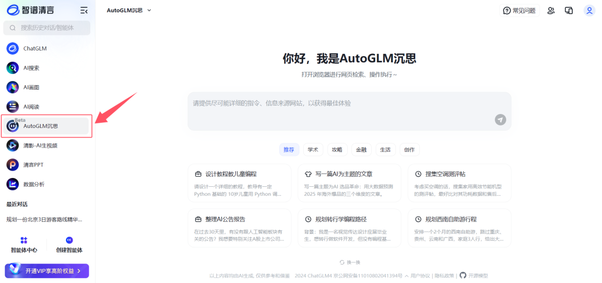This screenshot has height=283, width=602.
Task: Click 规划转行学编程路径 card title
Action: click(341, 220)
